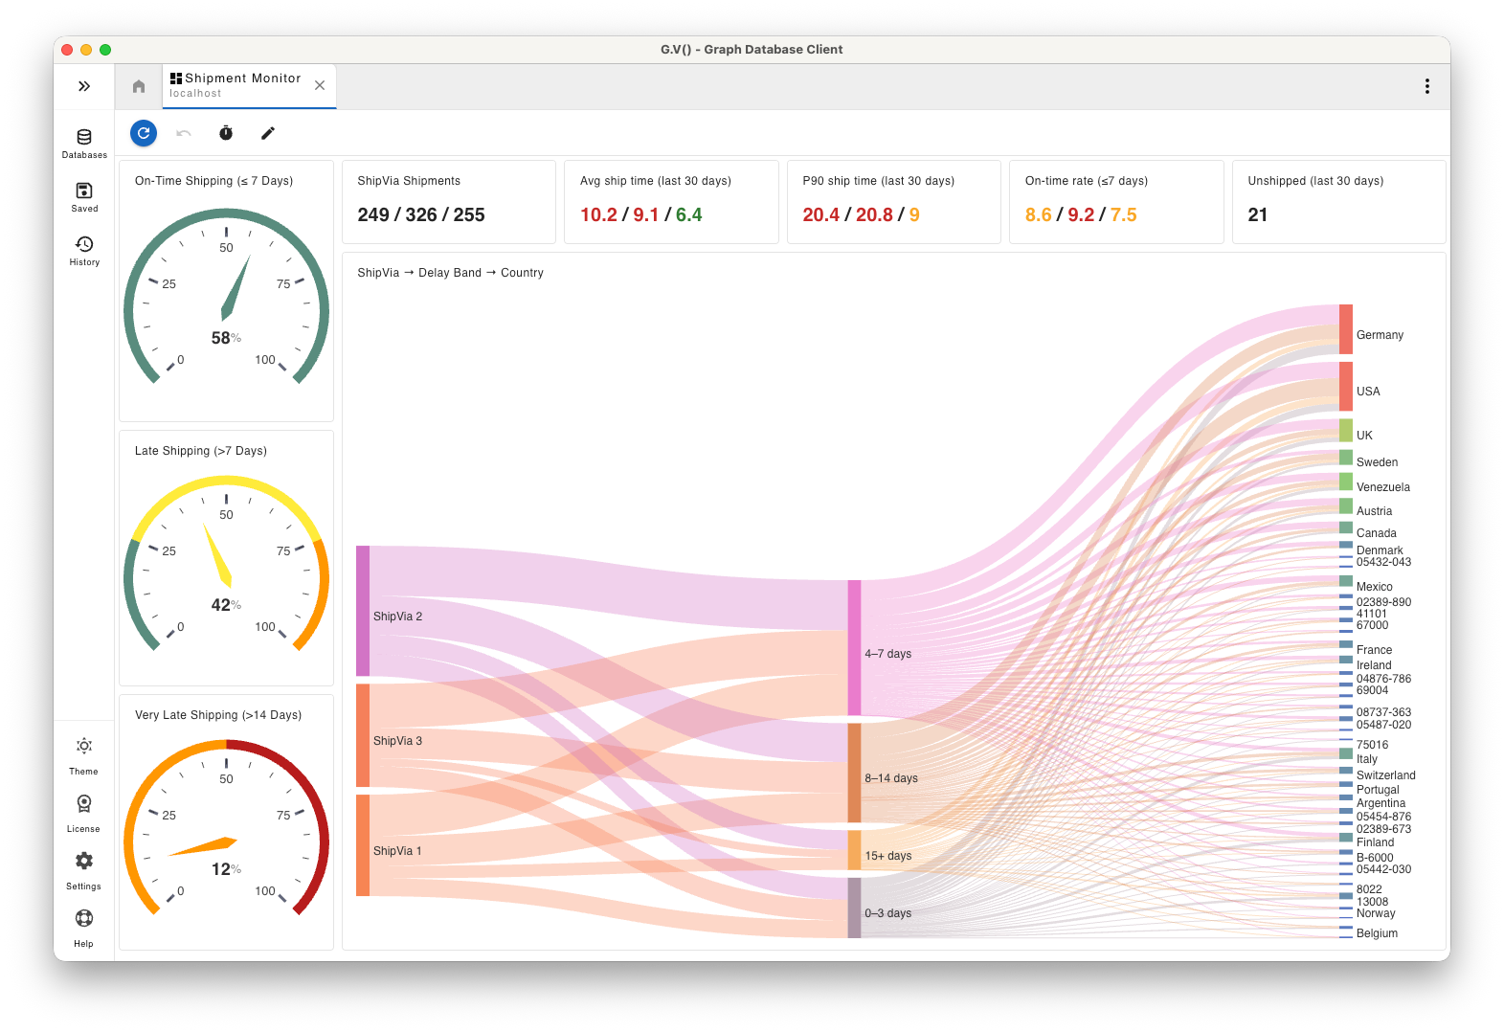Screen dimensions: 1504x1032
Task: Open the three-dot overflow menu
Action: click(1427, 86)
